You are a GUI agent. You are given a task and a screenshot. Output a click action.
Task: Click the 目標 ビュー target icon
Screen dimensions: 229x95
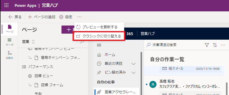[30, 76]
